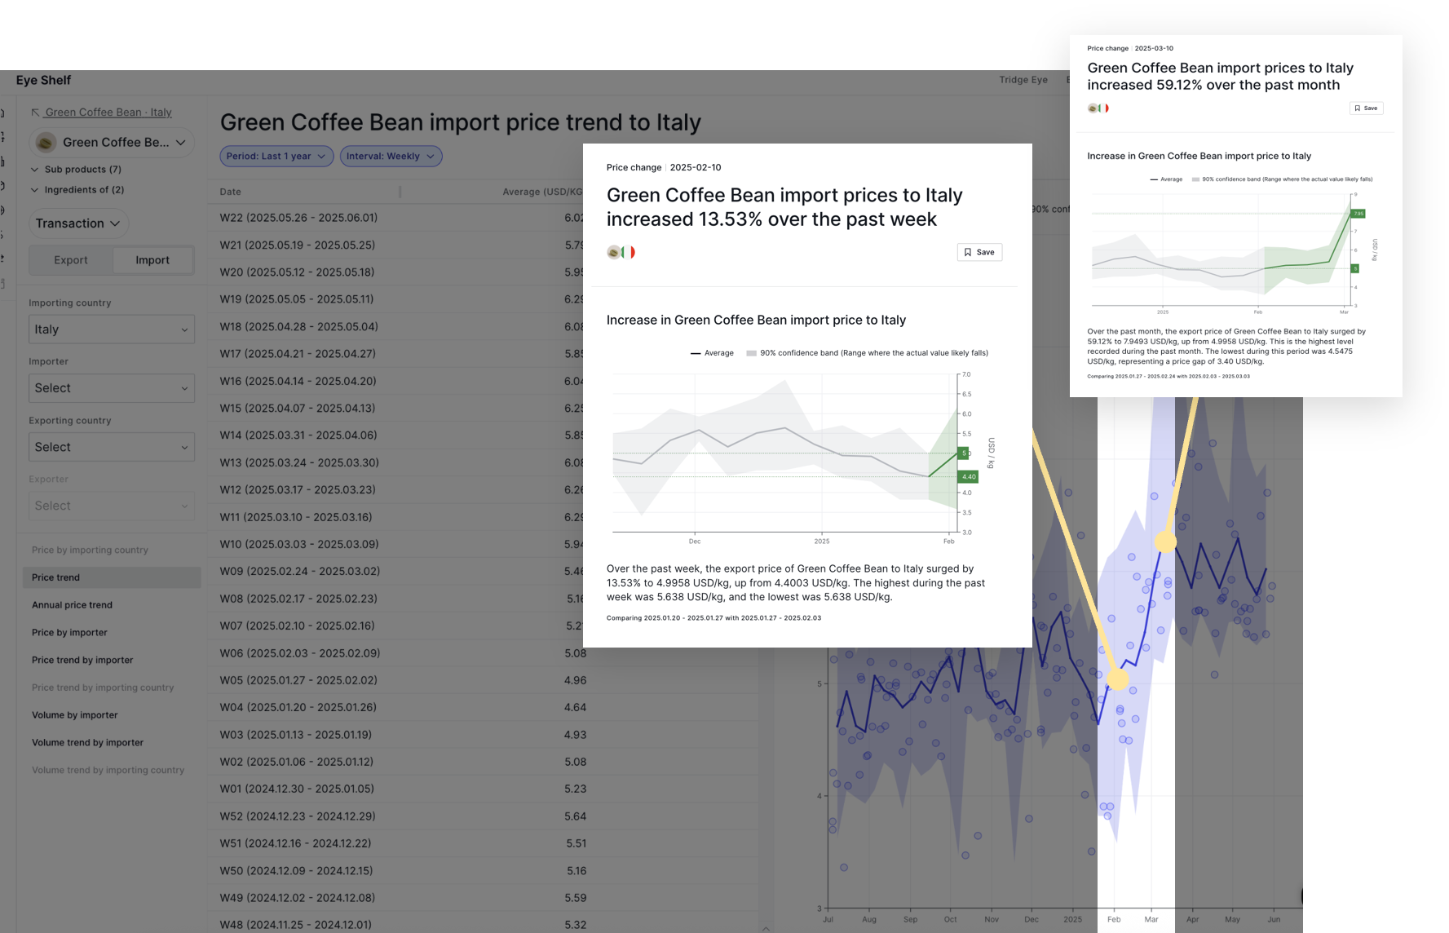1449x933 pixels.
Task: Open the Annual price trend view
Action: tap(72, 605)
